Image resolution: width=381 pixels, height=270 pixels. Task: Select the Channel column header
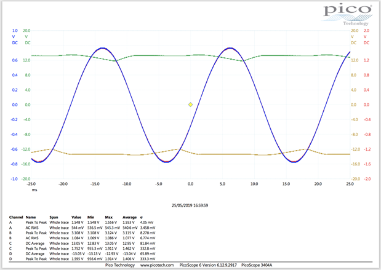(x=15, y=217)
